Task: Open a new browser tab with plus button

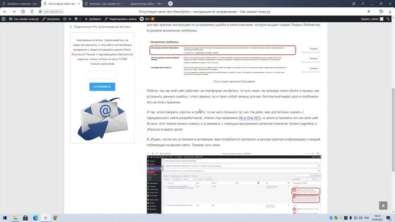Action: point(170,4)
